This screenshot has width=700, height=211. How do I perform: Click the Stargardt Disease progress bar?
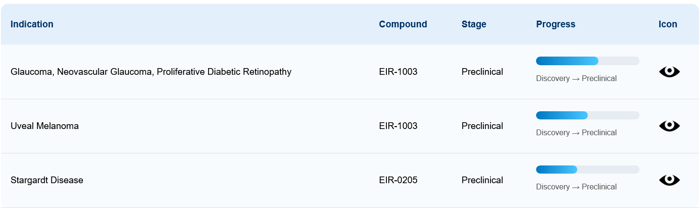587,169
